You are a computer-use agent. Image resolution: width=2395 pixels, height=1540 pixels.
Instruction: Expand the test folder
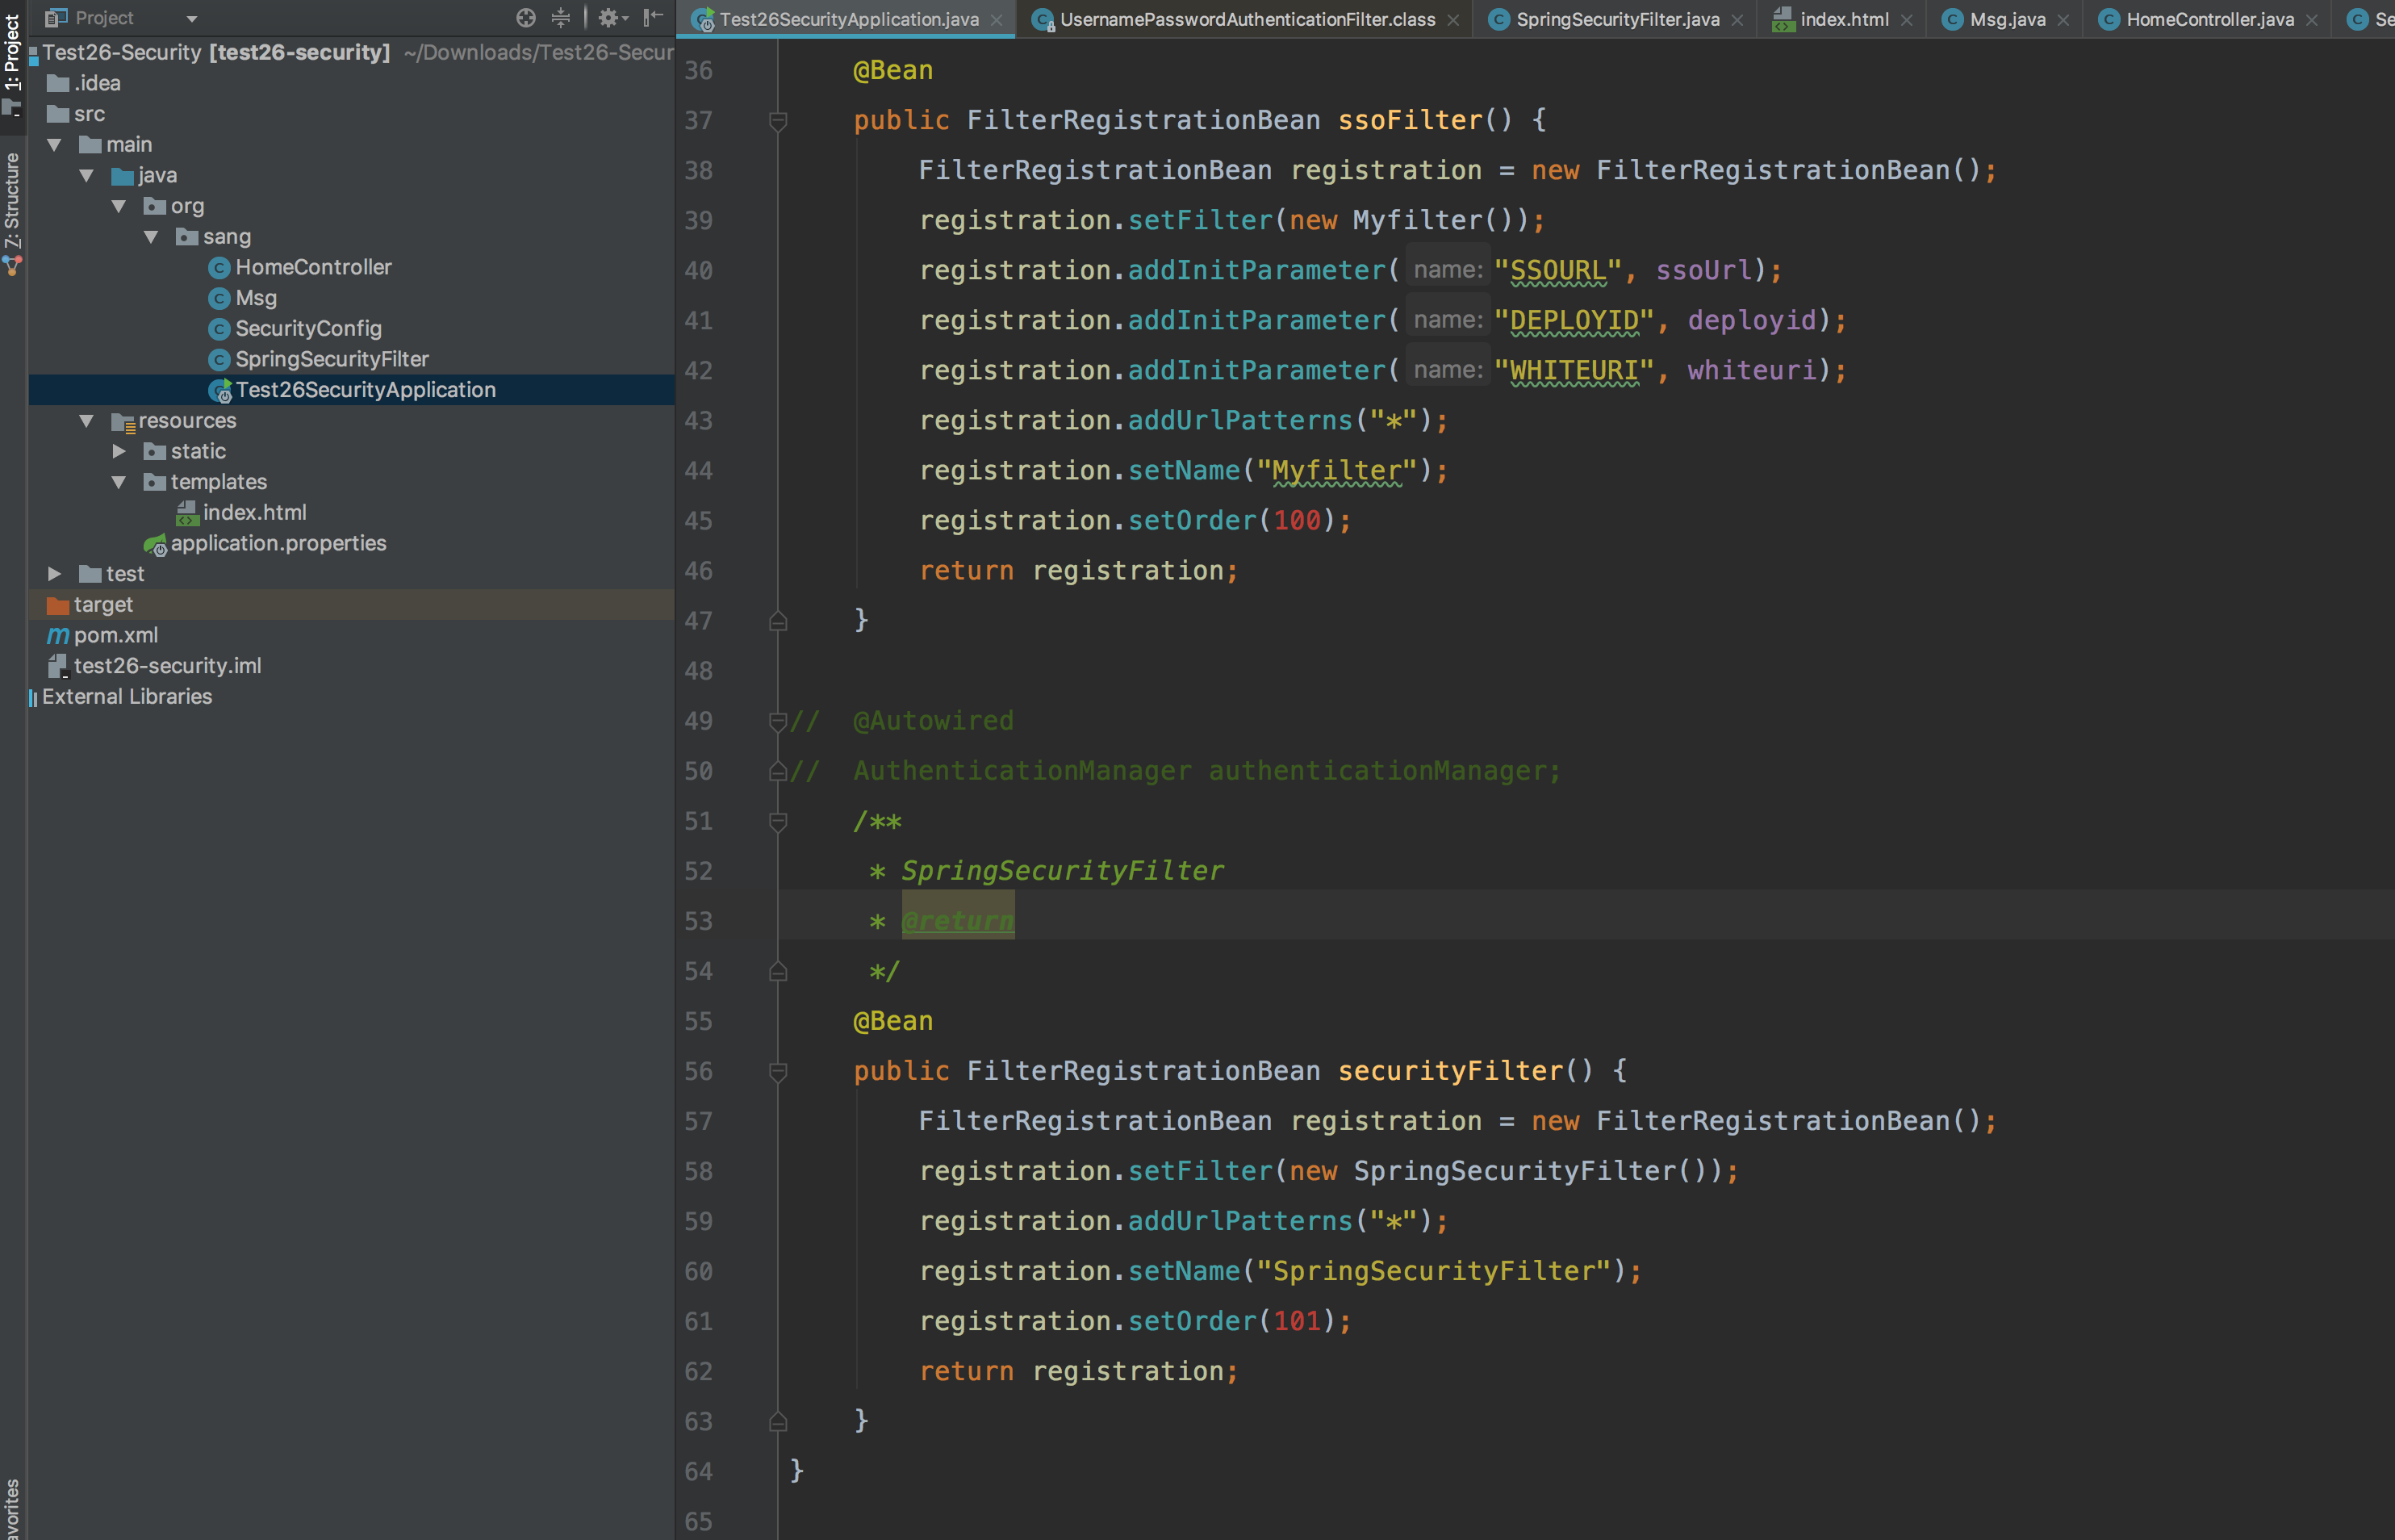point(55,574)
